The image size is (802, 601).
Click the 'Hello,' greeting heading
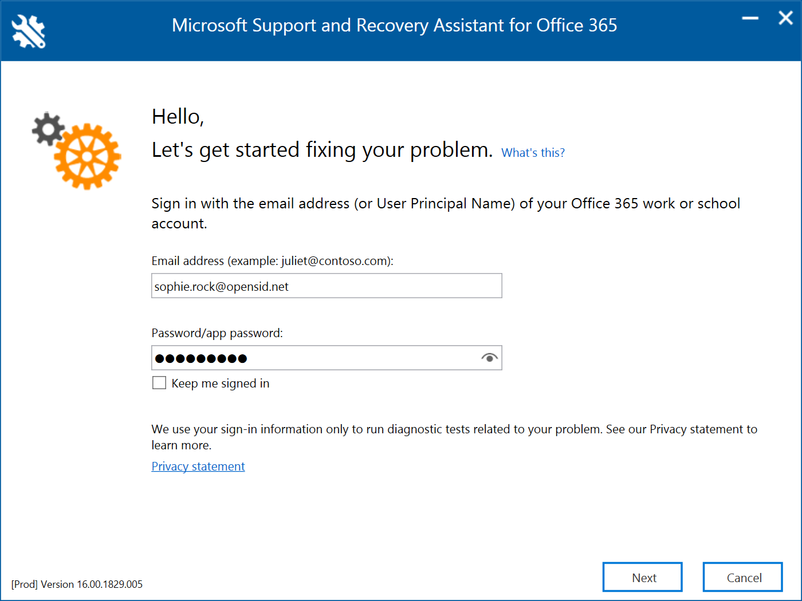point(178,117)
